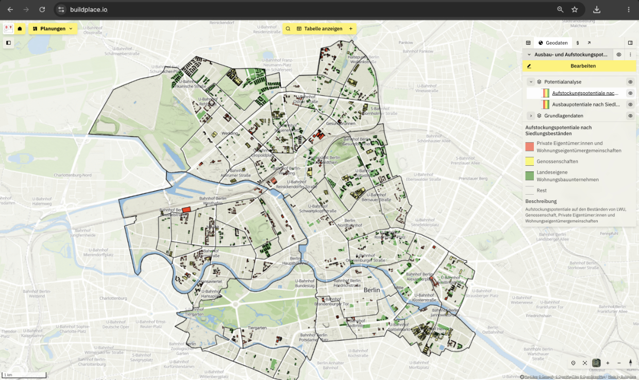Toggle visibility of Potentialanalyse group
The image size is (639, 380).
click(630, 82)
